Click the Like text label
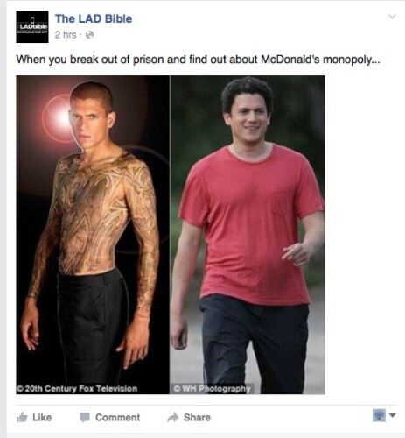 [42, 418]
